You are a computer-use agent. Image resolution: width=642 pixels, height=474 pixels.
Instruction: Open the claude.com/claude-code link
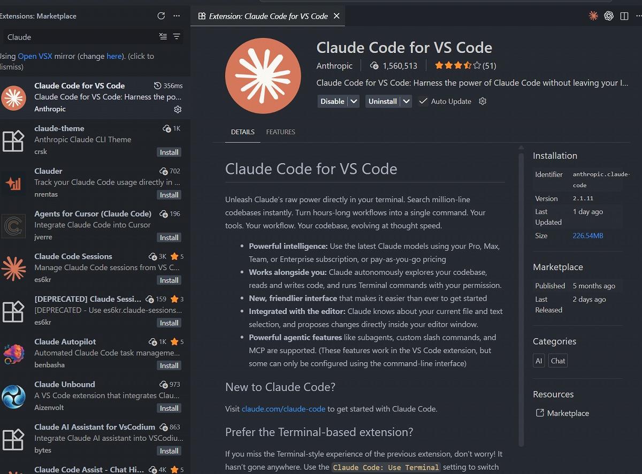point(283,409)
